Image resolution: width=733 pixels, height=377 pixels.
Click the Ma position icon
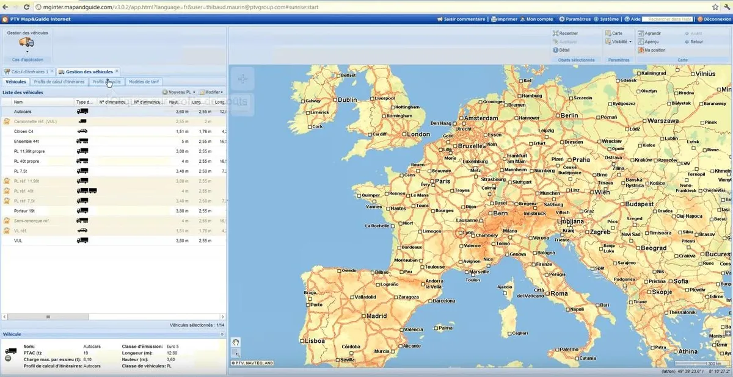click(x=641, y=50)
